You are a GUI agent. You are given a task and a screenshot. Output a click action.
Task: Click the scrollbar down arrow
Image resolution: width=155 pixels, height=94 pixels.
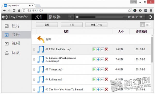[152, 91]
